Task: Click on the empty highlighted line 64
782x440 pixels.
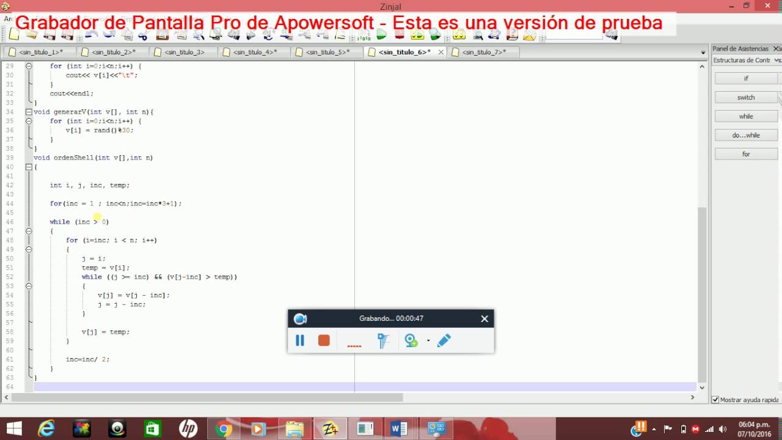Action: pos(365,387)
